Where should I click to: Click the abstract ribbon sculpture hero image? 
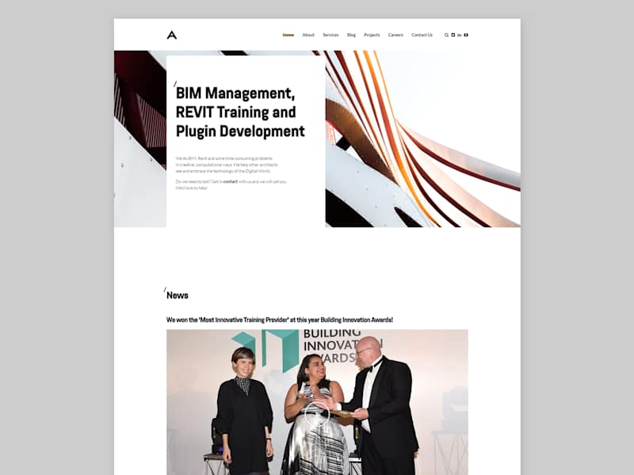422,139
